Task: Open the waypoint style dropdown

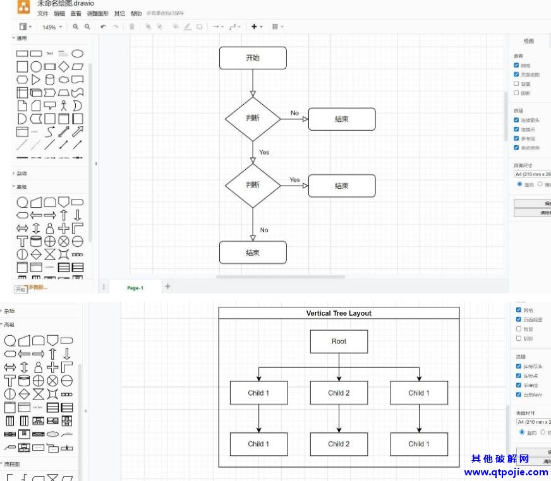Action: point(234,27)
